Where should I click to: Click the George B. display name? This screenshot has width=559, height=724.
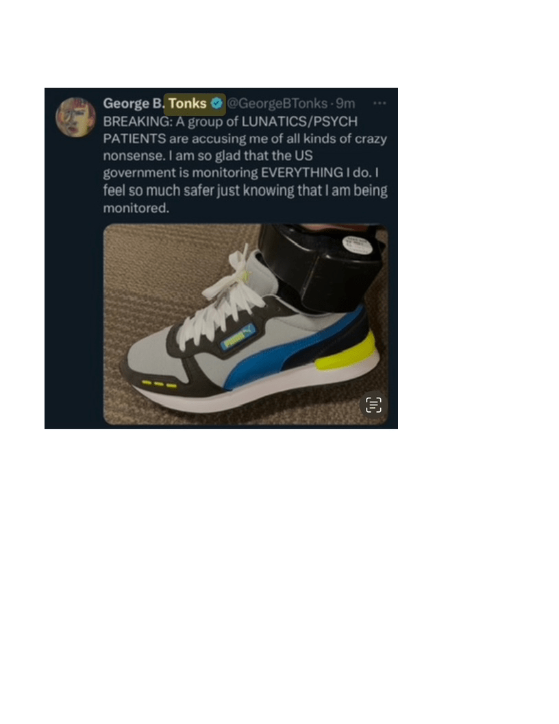(x=134, y=104)
